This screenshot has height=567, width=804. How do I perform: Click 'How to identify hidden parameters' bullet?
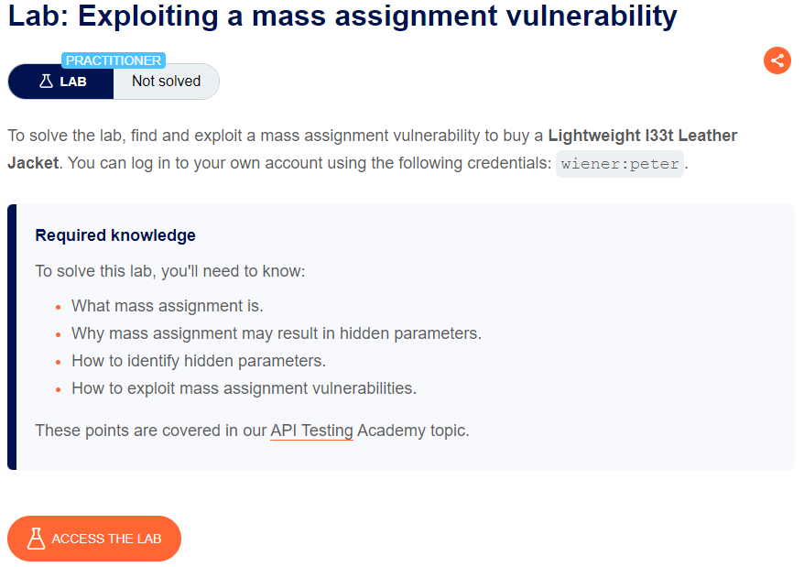(x=199, y=361)
